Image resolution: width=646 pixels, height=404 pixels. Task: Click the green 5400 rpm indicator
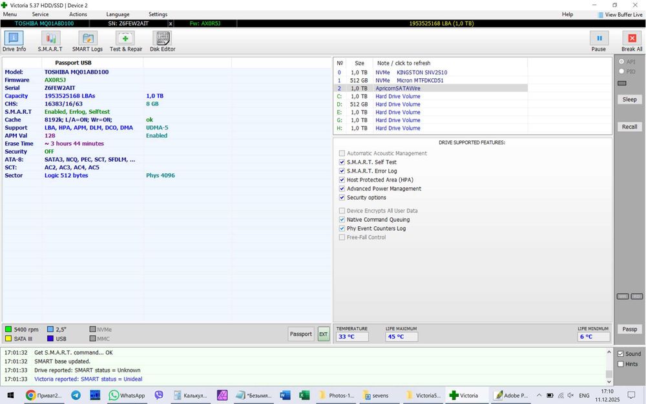(8, 330)
